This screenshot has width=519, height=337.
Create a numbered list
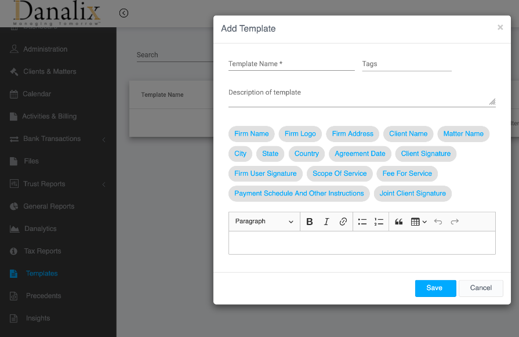tap(379, 222)
